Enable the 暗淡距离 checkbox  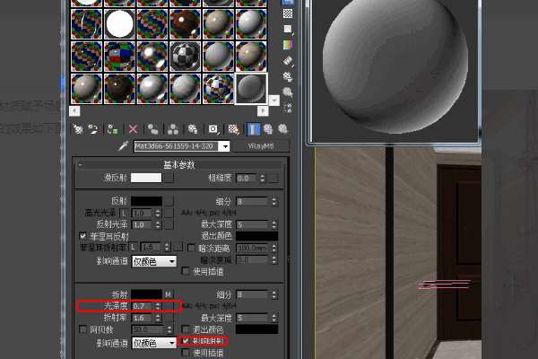(x=192, y=248)
